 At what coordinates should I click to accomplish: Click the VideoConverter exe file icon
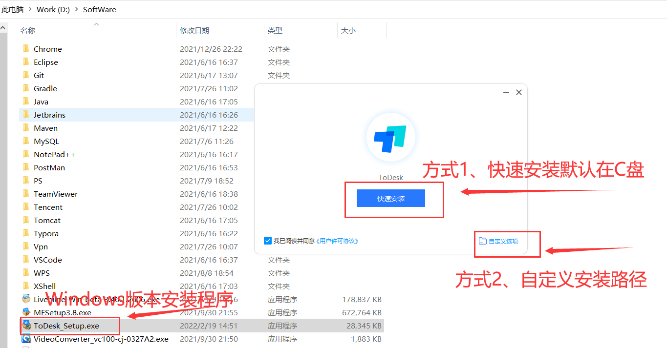pyautogui.click(x=26, y=339)
